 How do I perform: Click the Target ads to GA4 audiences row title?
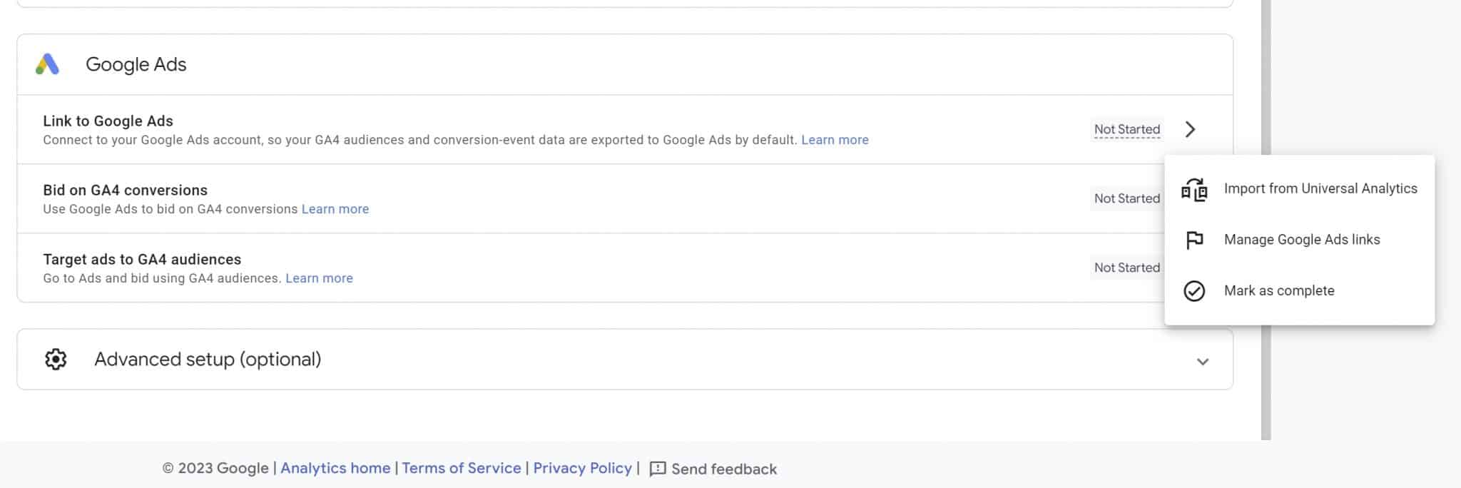[x=142, y=260]
